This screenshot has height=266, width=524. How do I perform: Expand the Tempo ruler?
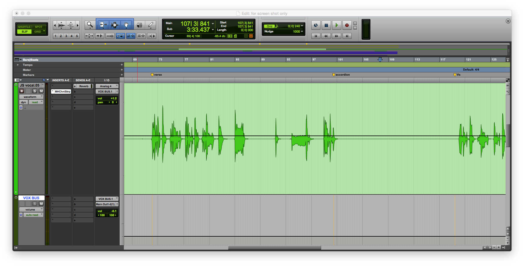(x=18, y=65)
